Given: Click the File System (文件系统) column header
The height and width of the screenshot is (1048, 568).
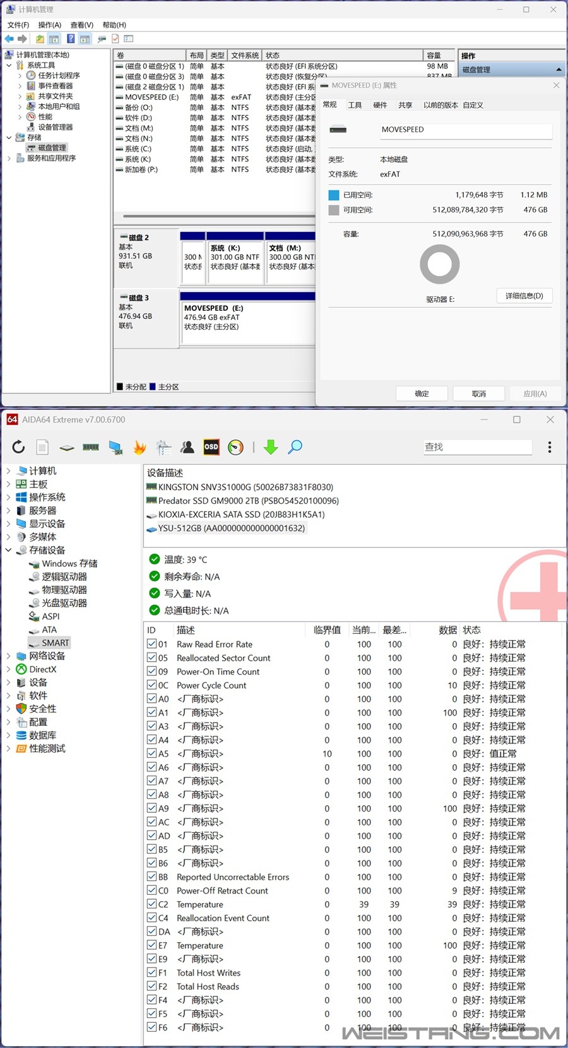Looking at the screenshot, I should (245, 55).
